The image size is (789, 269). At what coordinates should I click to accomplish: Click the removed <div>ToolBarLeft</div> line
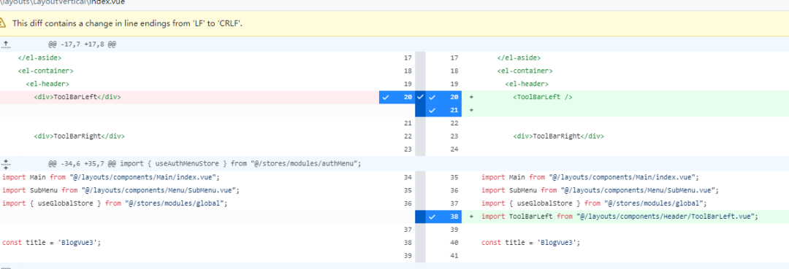[x=189, y=98]
